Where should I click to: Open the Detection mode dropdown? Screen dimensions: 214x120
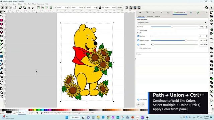coord(172,23)
